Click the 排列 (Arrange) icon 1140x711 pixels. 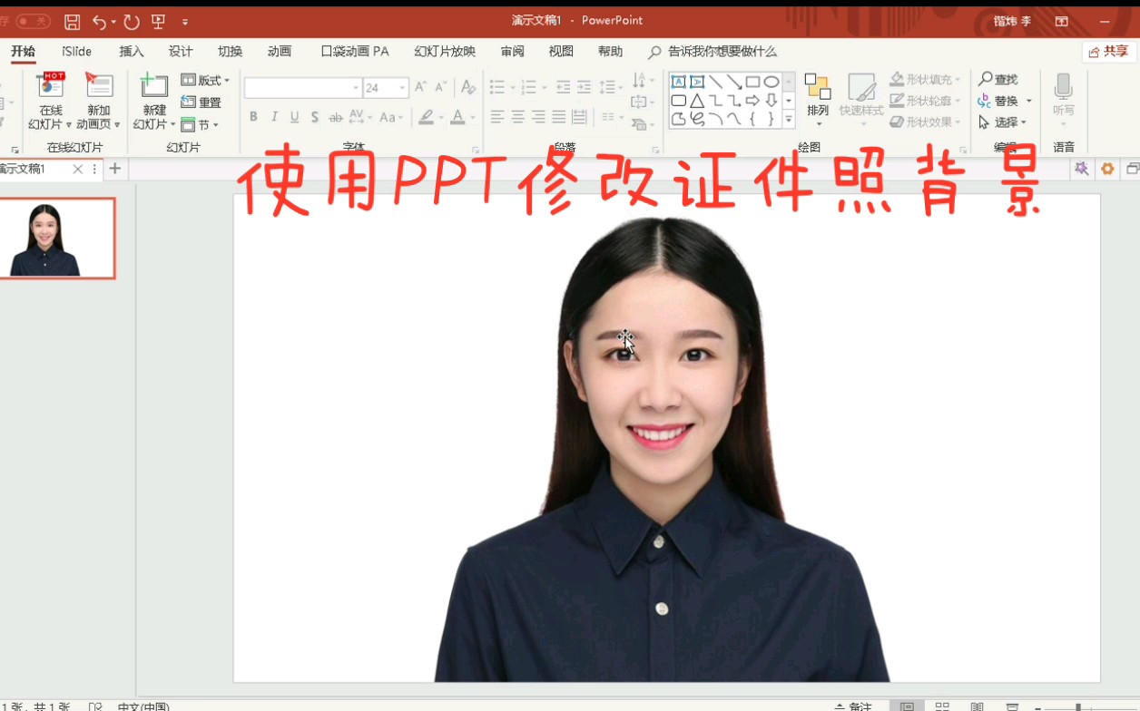point(818,95)
